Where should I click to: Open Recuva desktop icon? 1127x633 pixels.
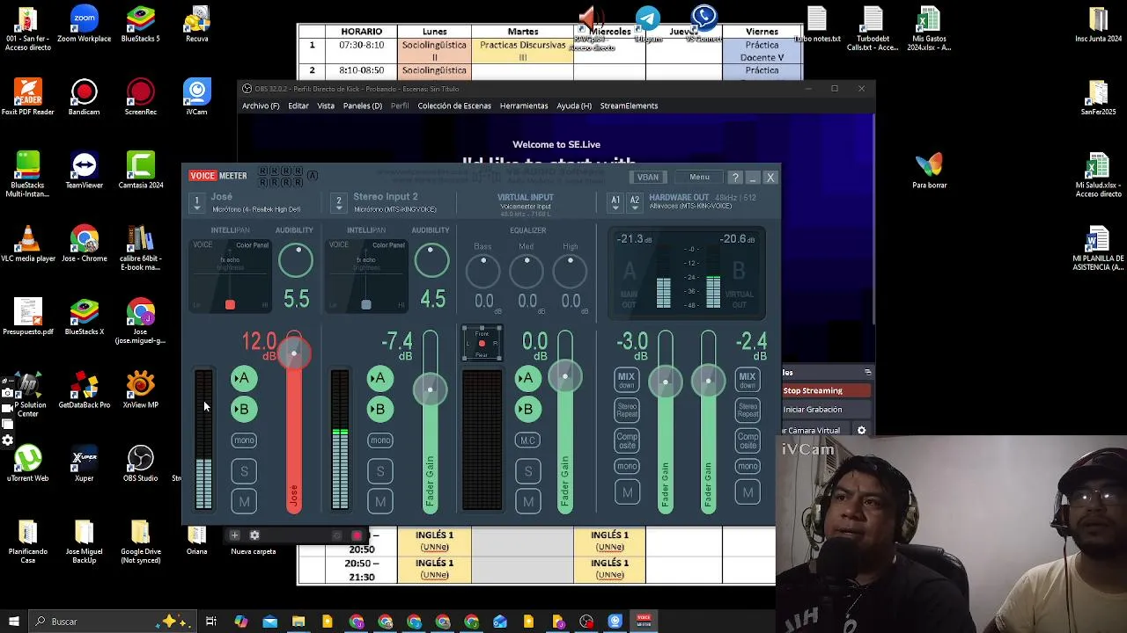pos(197,24)
